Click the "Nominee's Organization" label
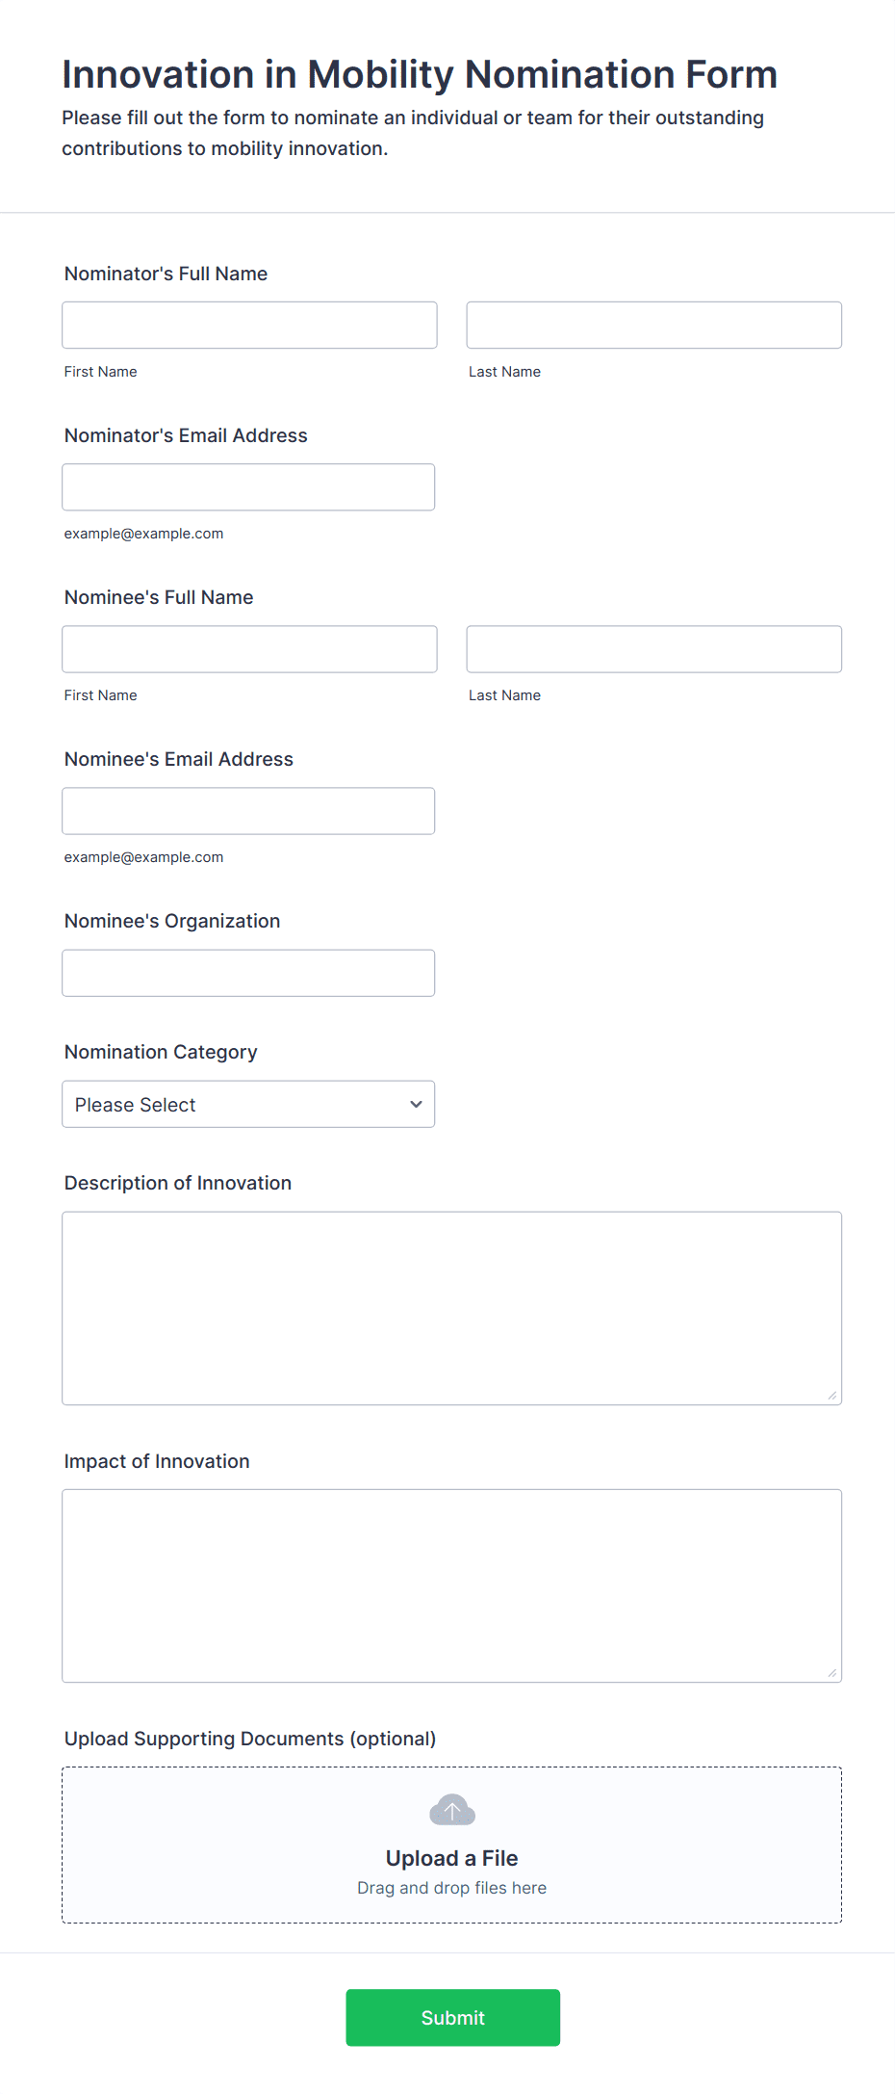This screenshot has height=2094, width=895. (172, 921)
